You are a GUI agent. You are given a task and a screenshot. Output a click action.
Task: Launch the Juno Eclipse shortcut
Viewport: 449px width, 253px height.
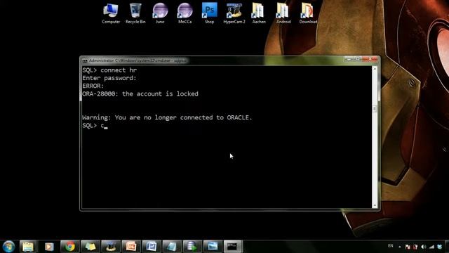point(160,13)
